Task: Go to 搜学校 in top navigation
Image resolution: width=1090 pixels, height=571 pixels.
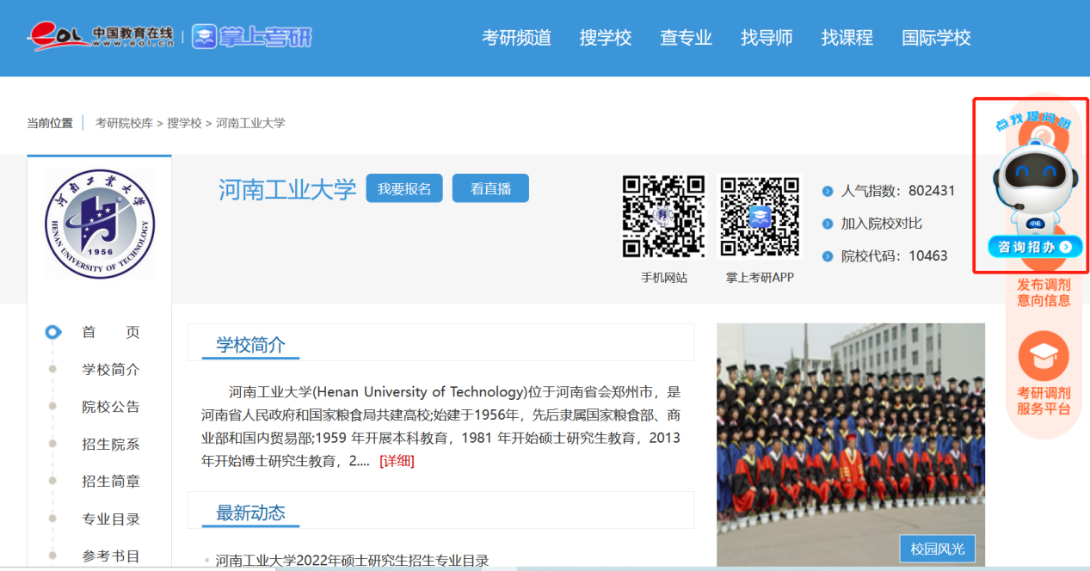Action: (x=606, y=38)
